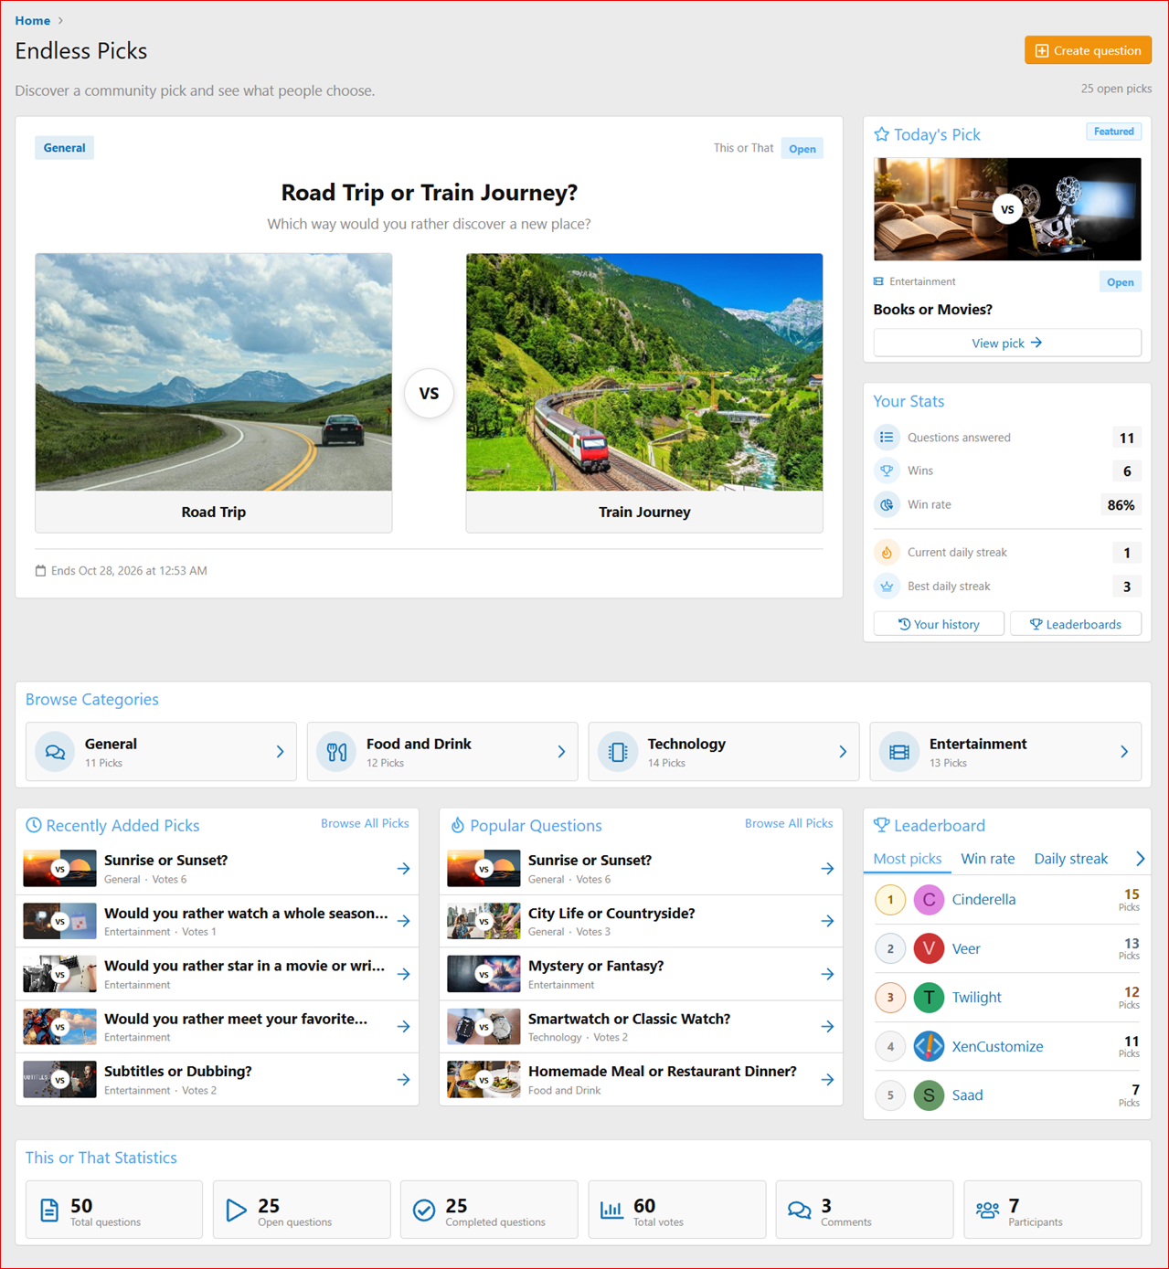Click the Technology device icon
The image size is (1169, 1269).
618,752
